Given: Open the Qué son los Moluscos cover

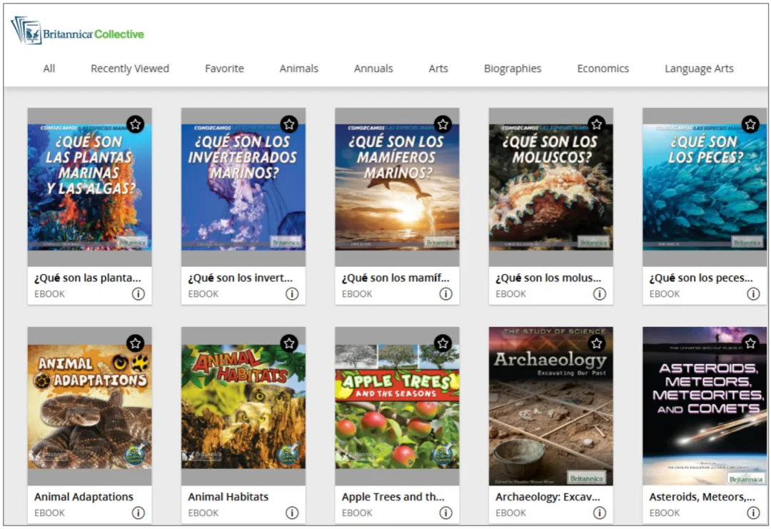Looking at the screenshot, I should click(550, 187).
